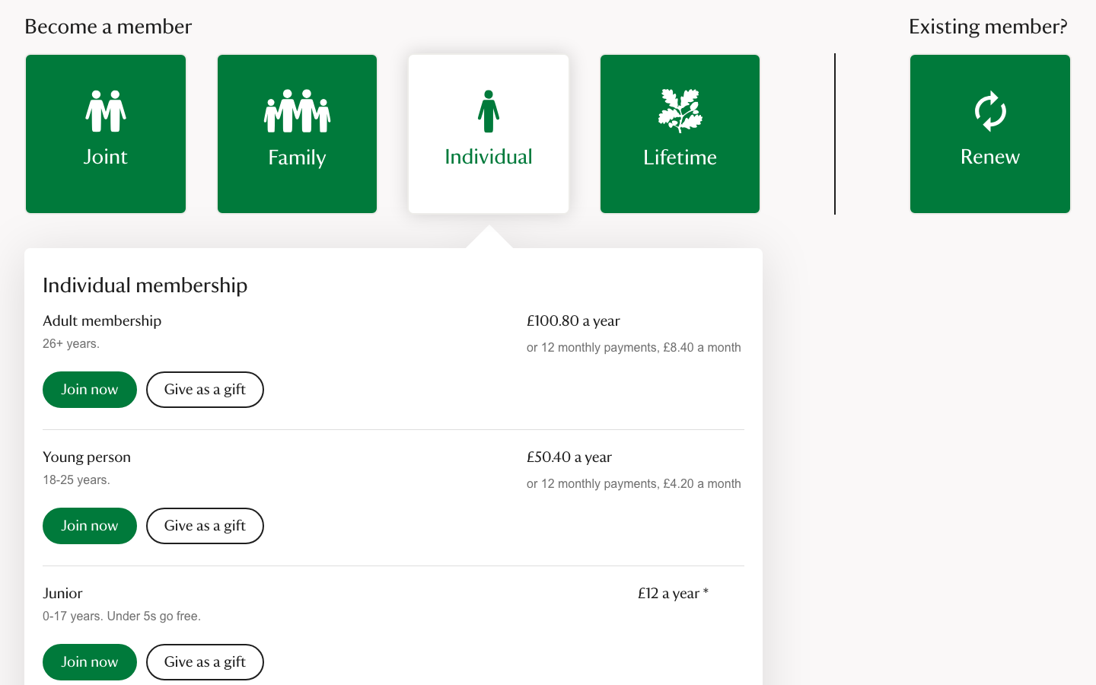Join now for Adult membership
The image size is (1096, 685).
click(90, 390)
